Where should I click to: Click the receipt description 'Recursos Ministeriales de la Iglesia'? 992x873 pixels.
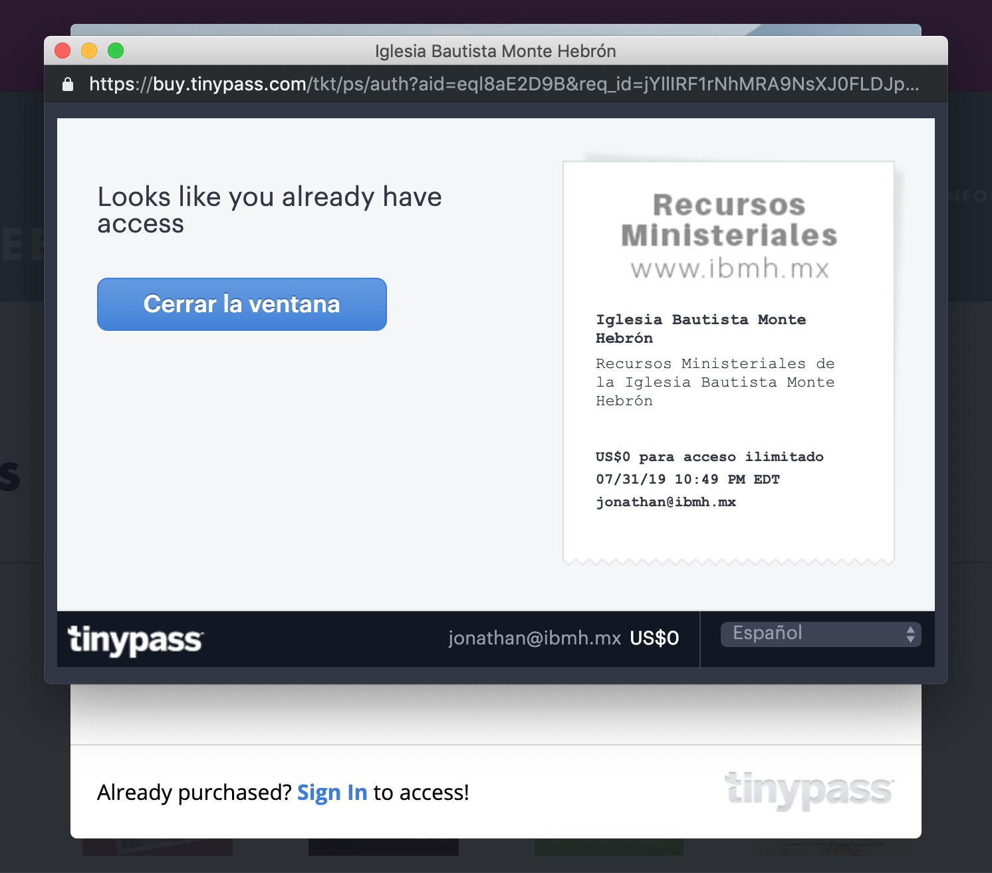click(x=715, y=382)
